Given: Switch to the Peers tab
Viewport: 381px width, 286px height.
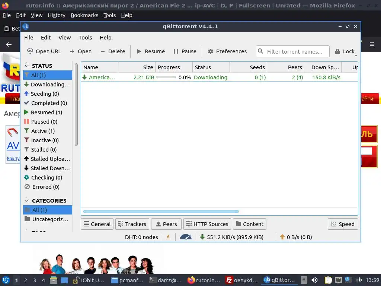Looking at the screenshot, I should [166, 224].
